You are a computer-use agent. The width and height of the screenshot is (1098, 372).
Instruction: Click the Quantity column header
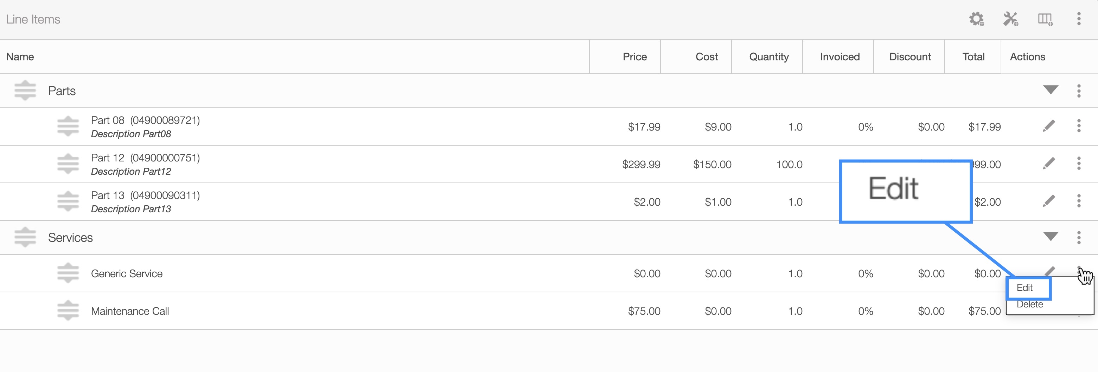coord(768,57)
